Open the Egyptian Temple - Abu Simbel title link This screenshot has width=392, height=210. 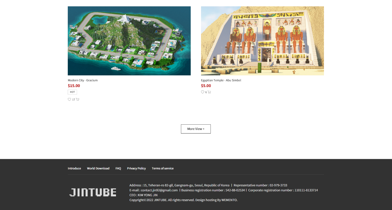point(221,80)
